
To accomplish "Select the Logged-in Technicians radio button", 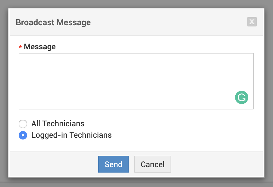I will [23, 135].
